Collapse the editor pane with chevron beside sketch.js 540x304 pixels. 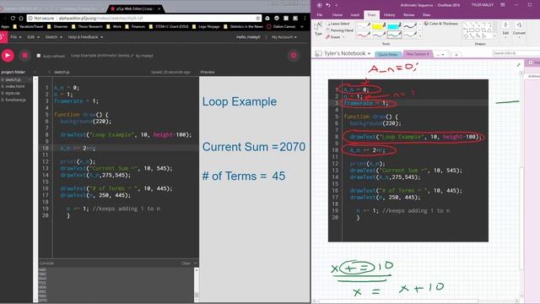[x=49, y=72]
